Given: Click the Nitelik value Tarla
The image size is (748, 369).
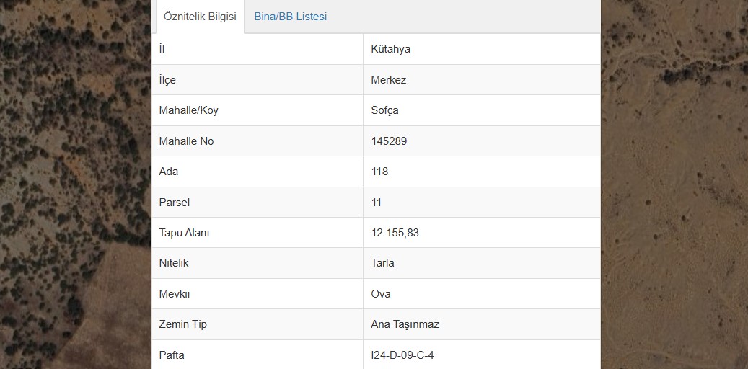Looking at the screenshot, I should tap(382, 262).
